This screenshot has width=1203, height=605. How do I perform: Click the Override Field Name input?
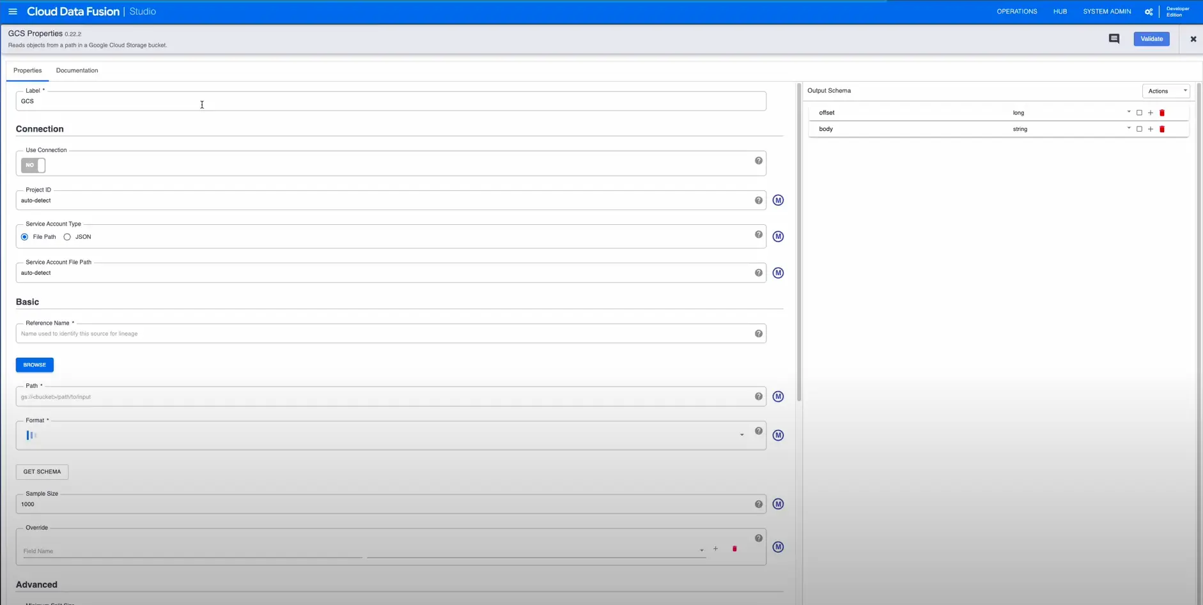tap(192, 551)
